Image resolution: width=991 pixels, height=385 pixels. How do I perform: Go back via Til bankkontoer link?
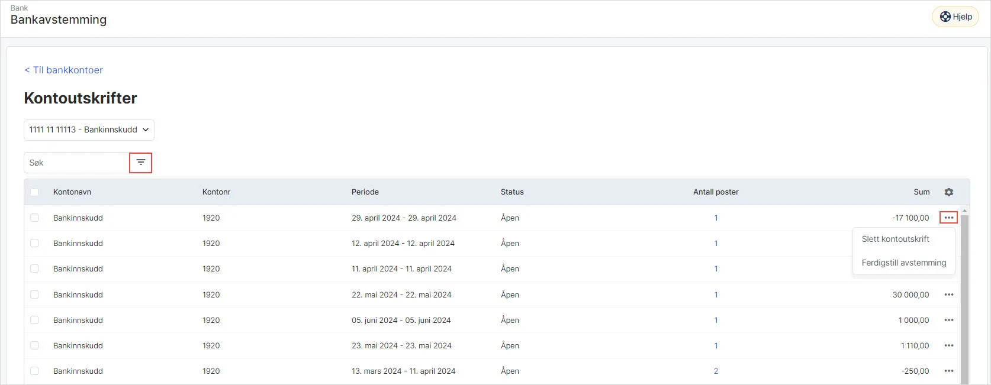(x=63, y=70)
